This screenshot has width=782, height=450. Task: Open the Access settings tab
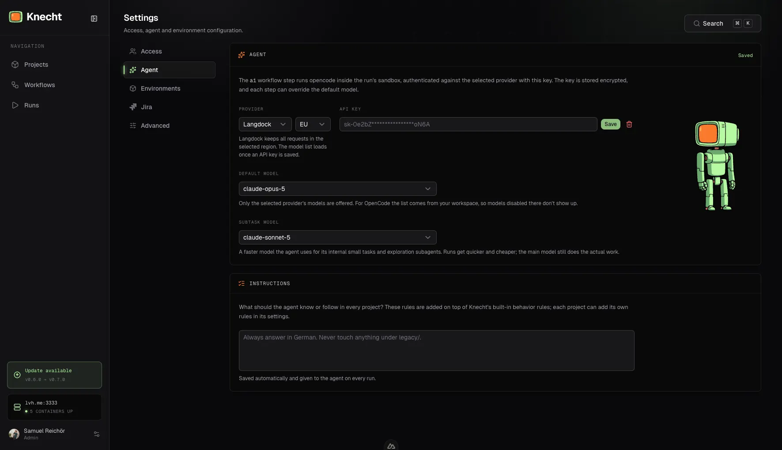(170, 51)
